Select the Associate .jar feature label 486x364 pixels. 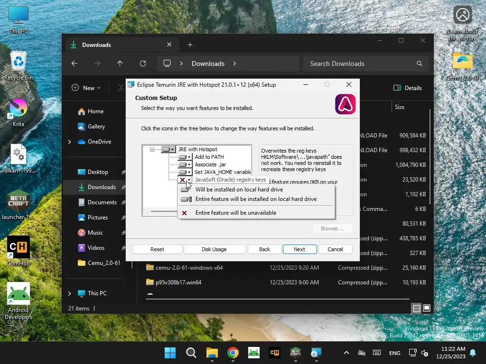click(x=210, y=164)
